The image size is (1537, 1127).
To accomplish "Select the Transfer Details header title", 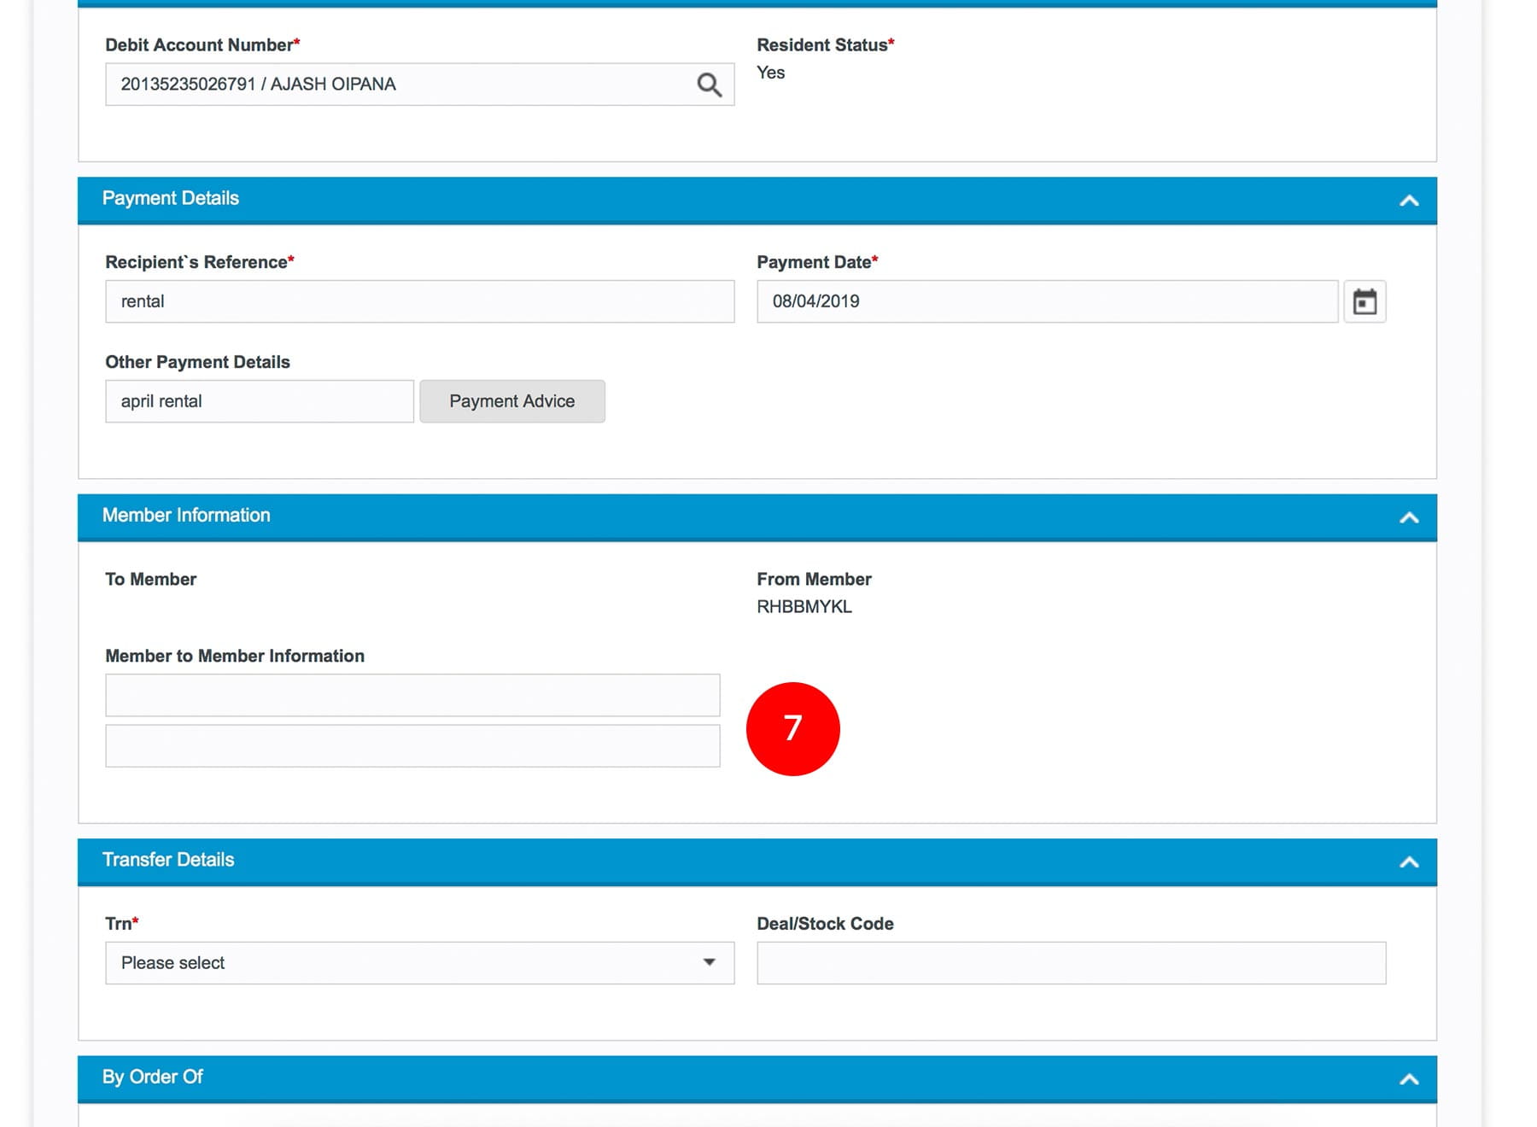I will coord(168,860).
